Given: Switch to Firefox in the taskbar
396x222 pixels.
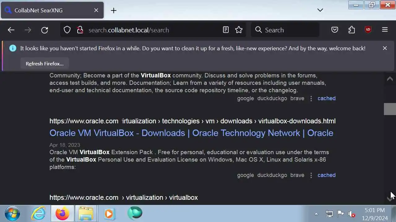Looking at the screenshot, I should [62, 213].
